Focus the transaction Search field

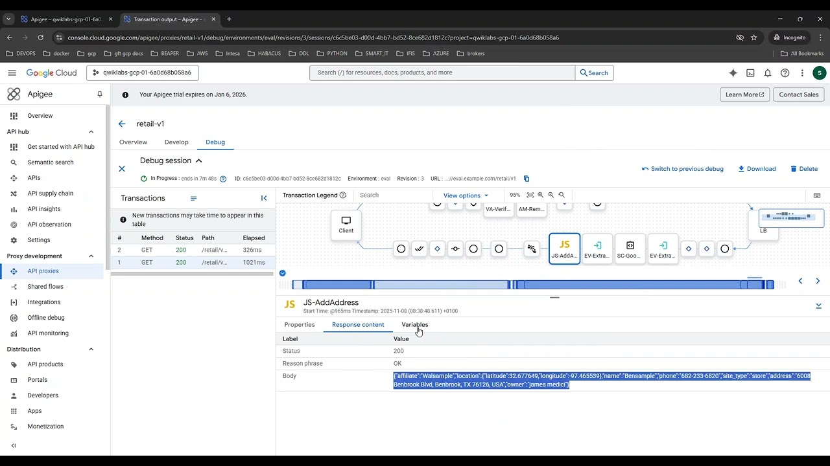tap(396, 195)
